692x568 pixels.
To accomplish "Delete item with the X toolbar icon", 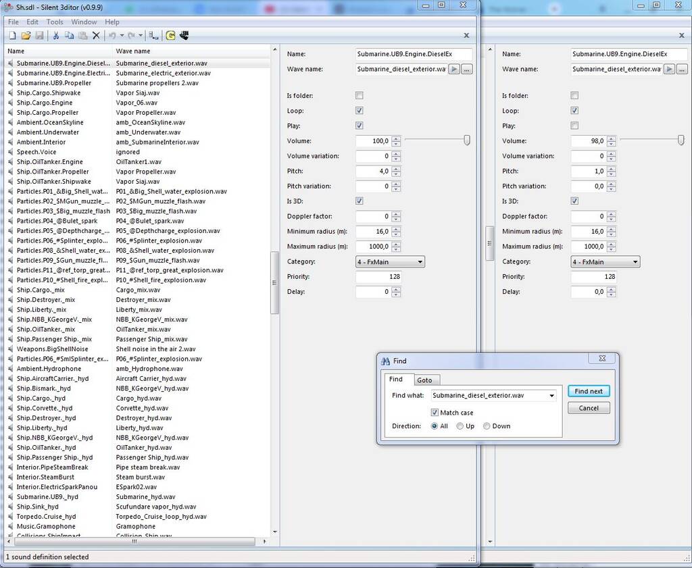I will (x=96, y=36).
